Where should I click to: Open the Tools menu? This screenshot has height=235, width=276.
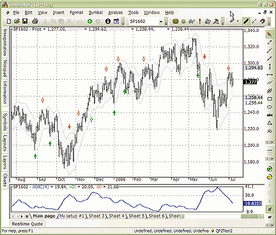point(134,13)
